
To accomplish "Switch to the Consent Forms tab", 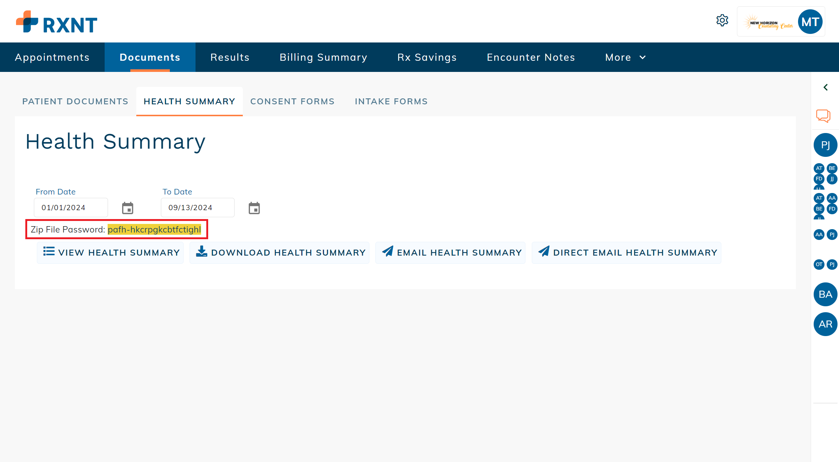I will click(292, 101).
